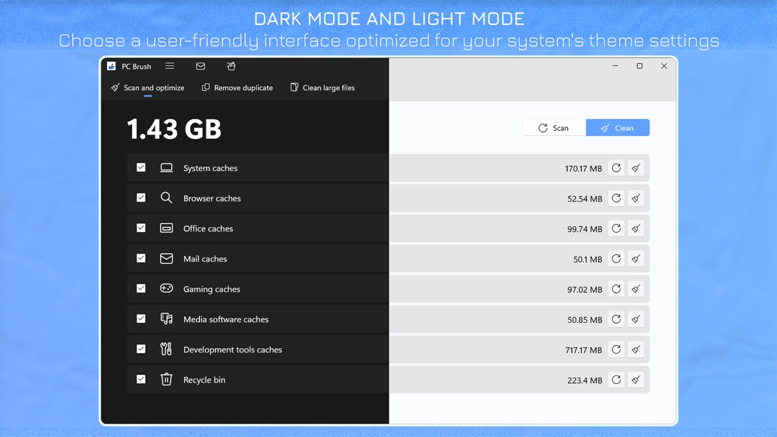777x437 pixels.
Task: Rescan Media software caches
Action: [616, 319]
